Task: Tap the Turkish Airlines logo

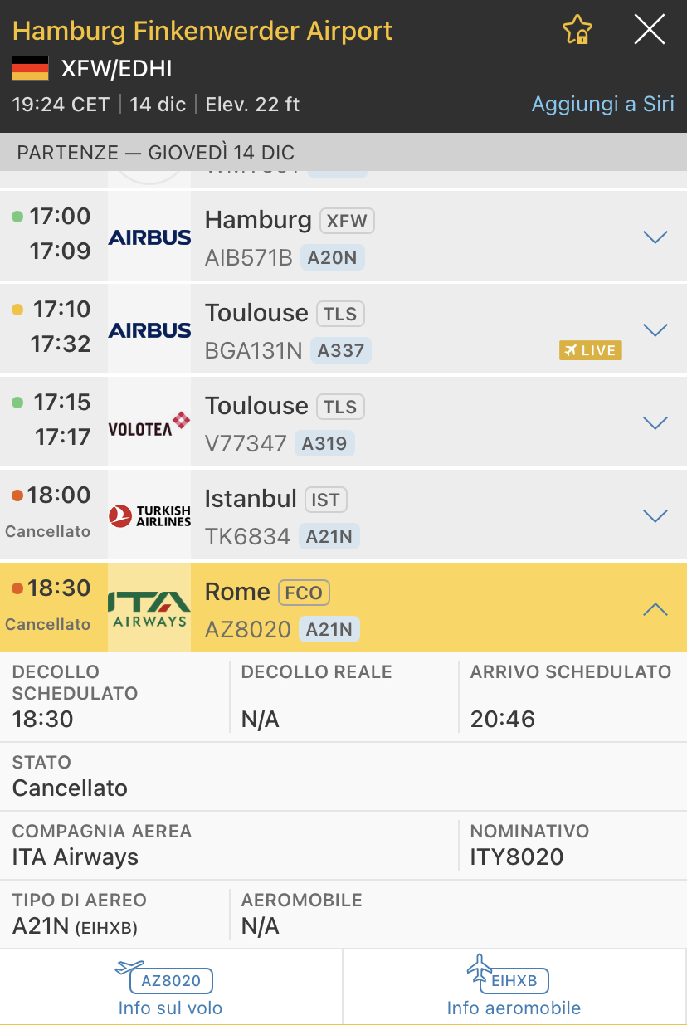Action: [149, 516]
